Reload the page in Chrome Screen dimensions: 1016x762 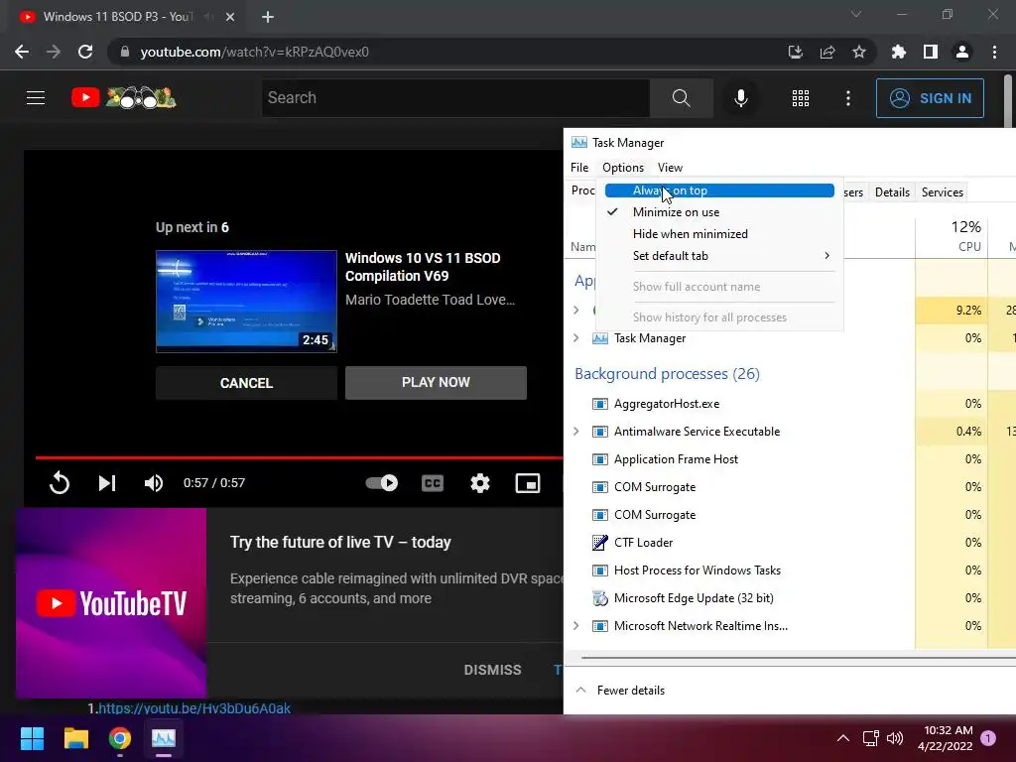tap(85, 52)
